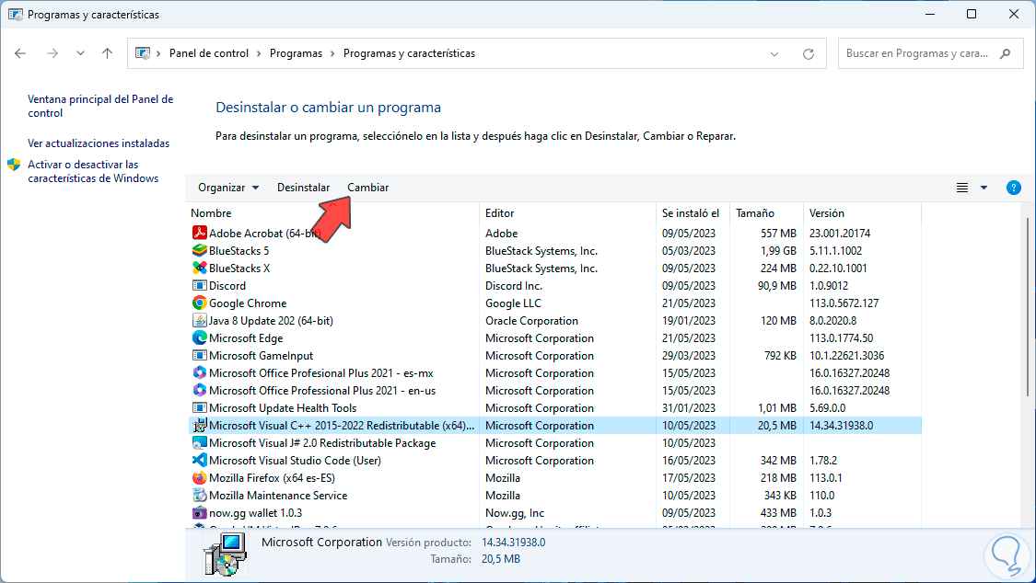The width and height of the screenshot is (1036, 583).
Task: Go forward with the forward arrow
Action: pos(52,53)
